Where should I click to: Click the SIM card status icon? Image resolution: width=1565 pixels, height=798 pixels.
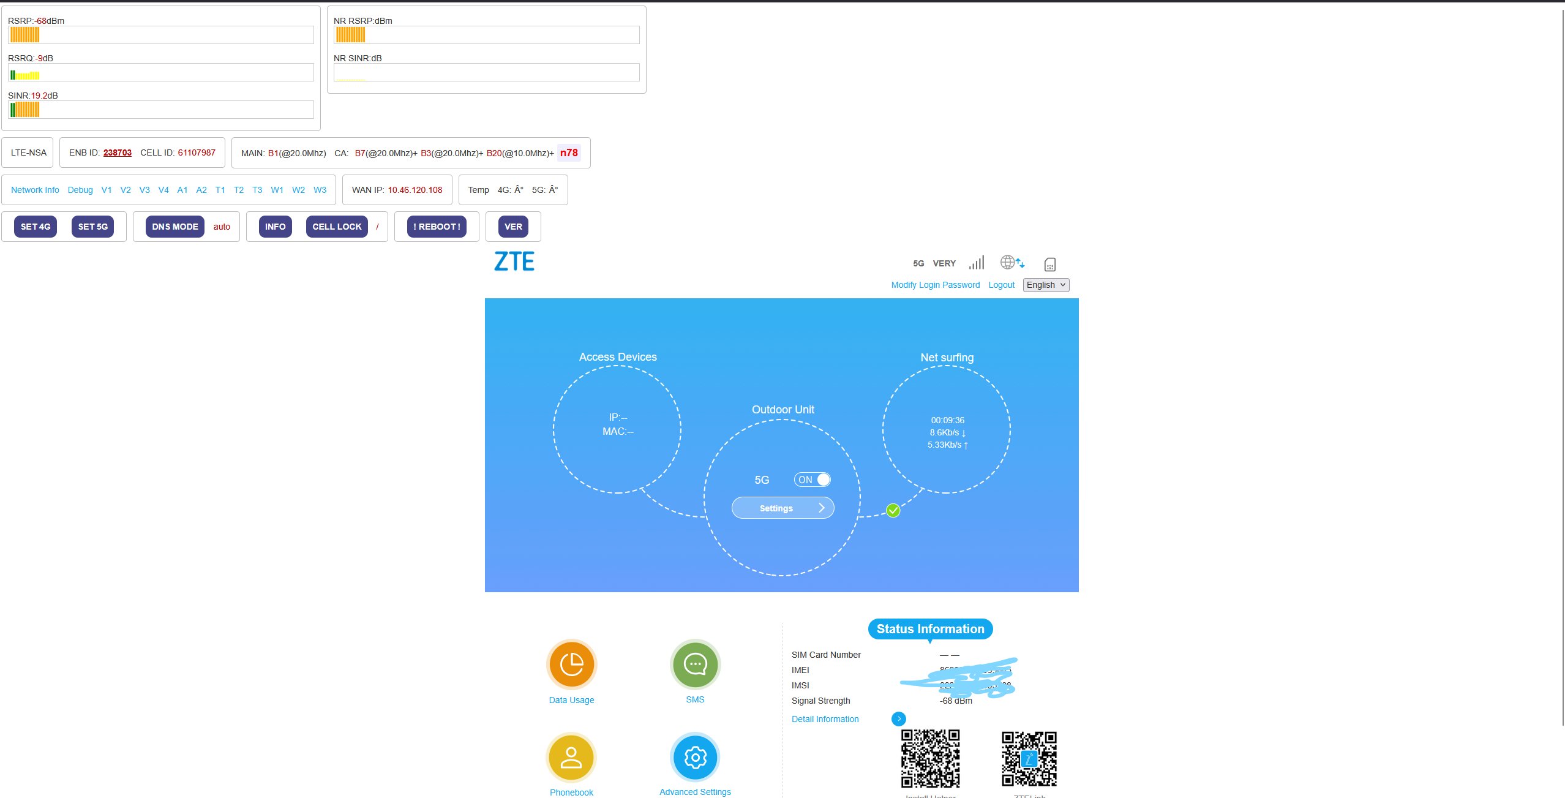click(1049, 265)
